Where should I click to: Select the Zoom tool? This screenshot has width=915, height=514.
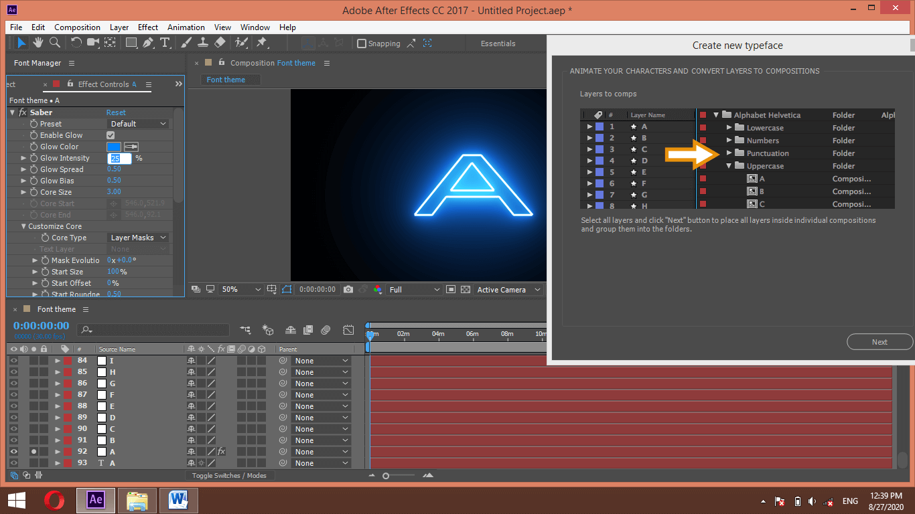[55, 43]
